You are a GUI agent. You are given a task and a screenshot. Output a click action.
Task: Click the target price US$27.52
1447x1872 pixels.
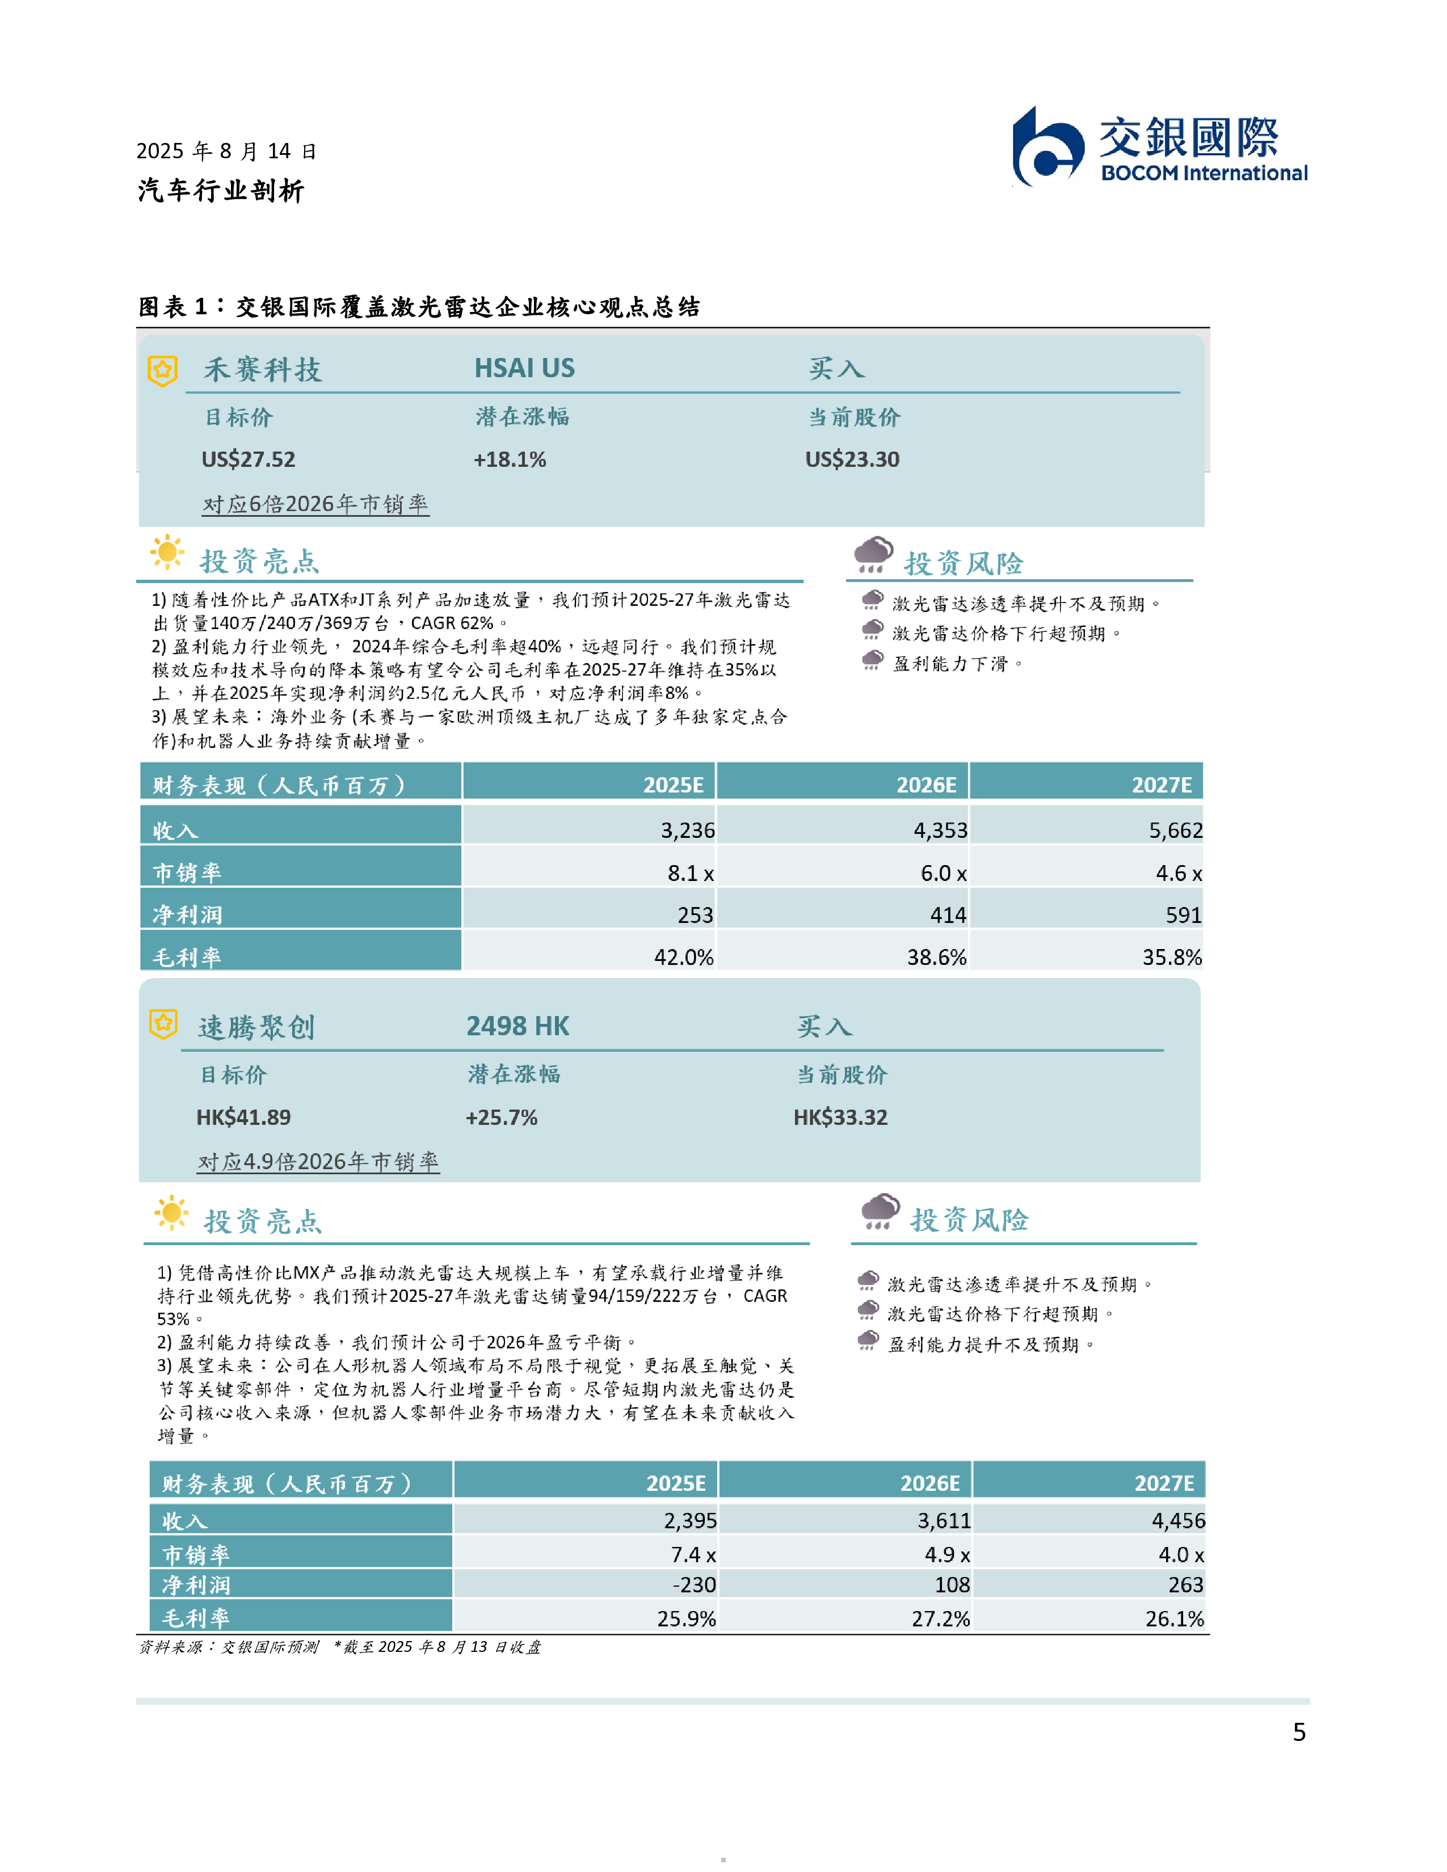click(x=249, y=459)
